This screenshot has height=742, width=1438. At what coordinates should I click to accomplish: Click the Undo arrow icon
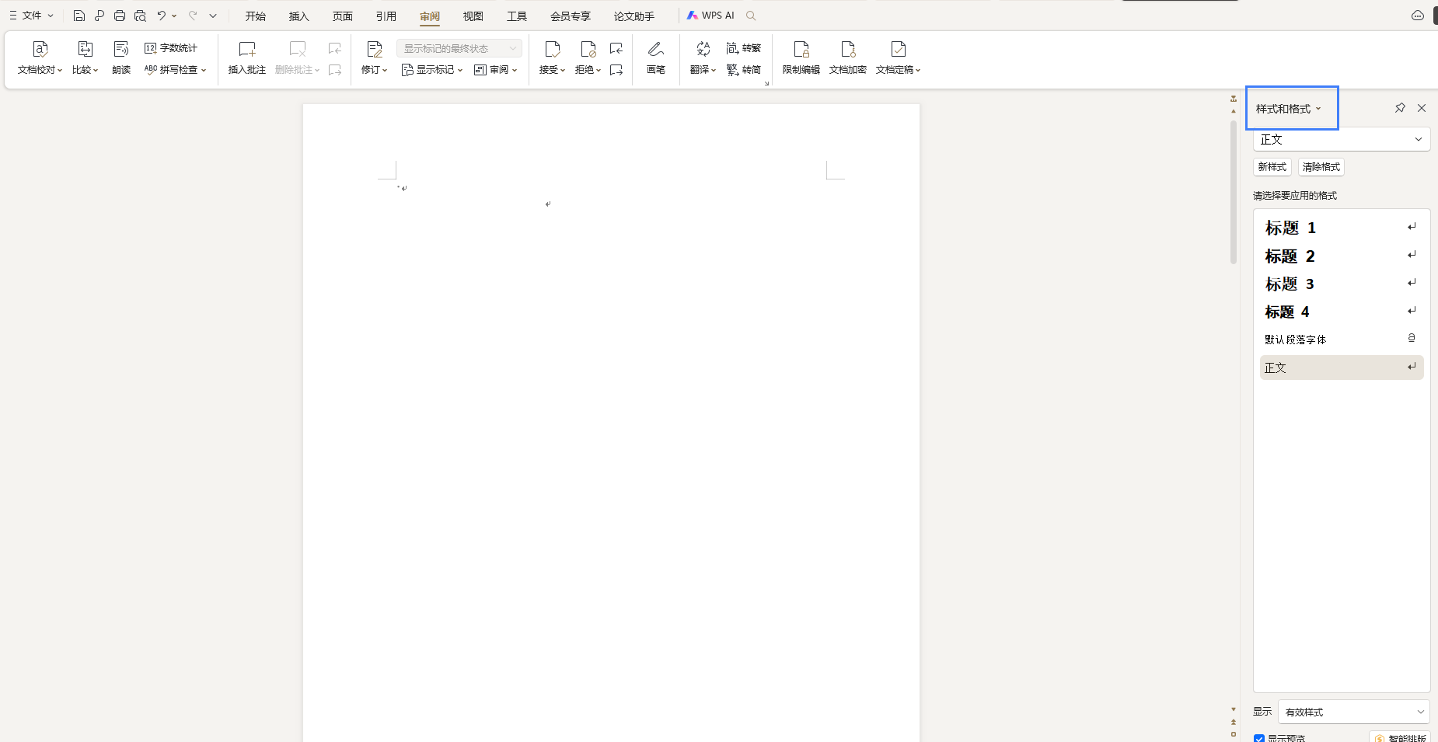(161, 16)
